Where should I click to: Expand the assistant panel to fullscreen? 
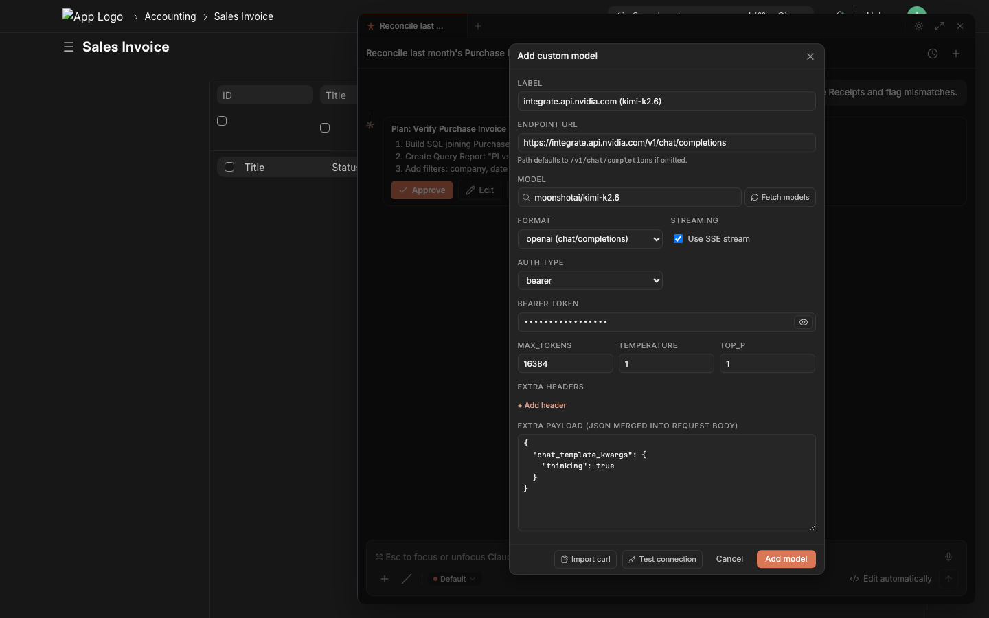pyautogui.click(x=940, y=26)
